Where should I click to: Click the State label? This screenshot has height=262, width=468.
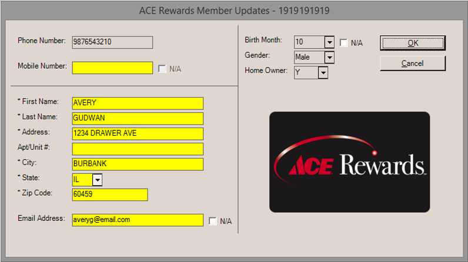[29, 177]
